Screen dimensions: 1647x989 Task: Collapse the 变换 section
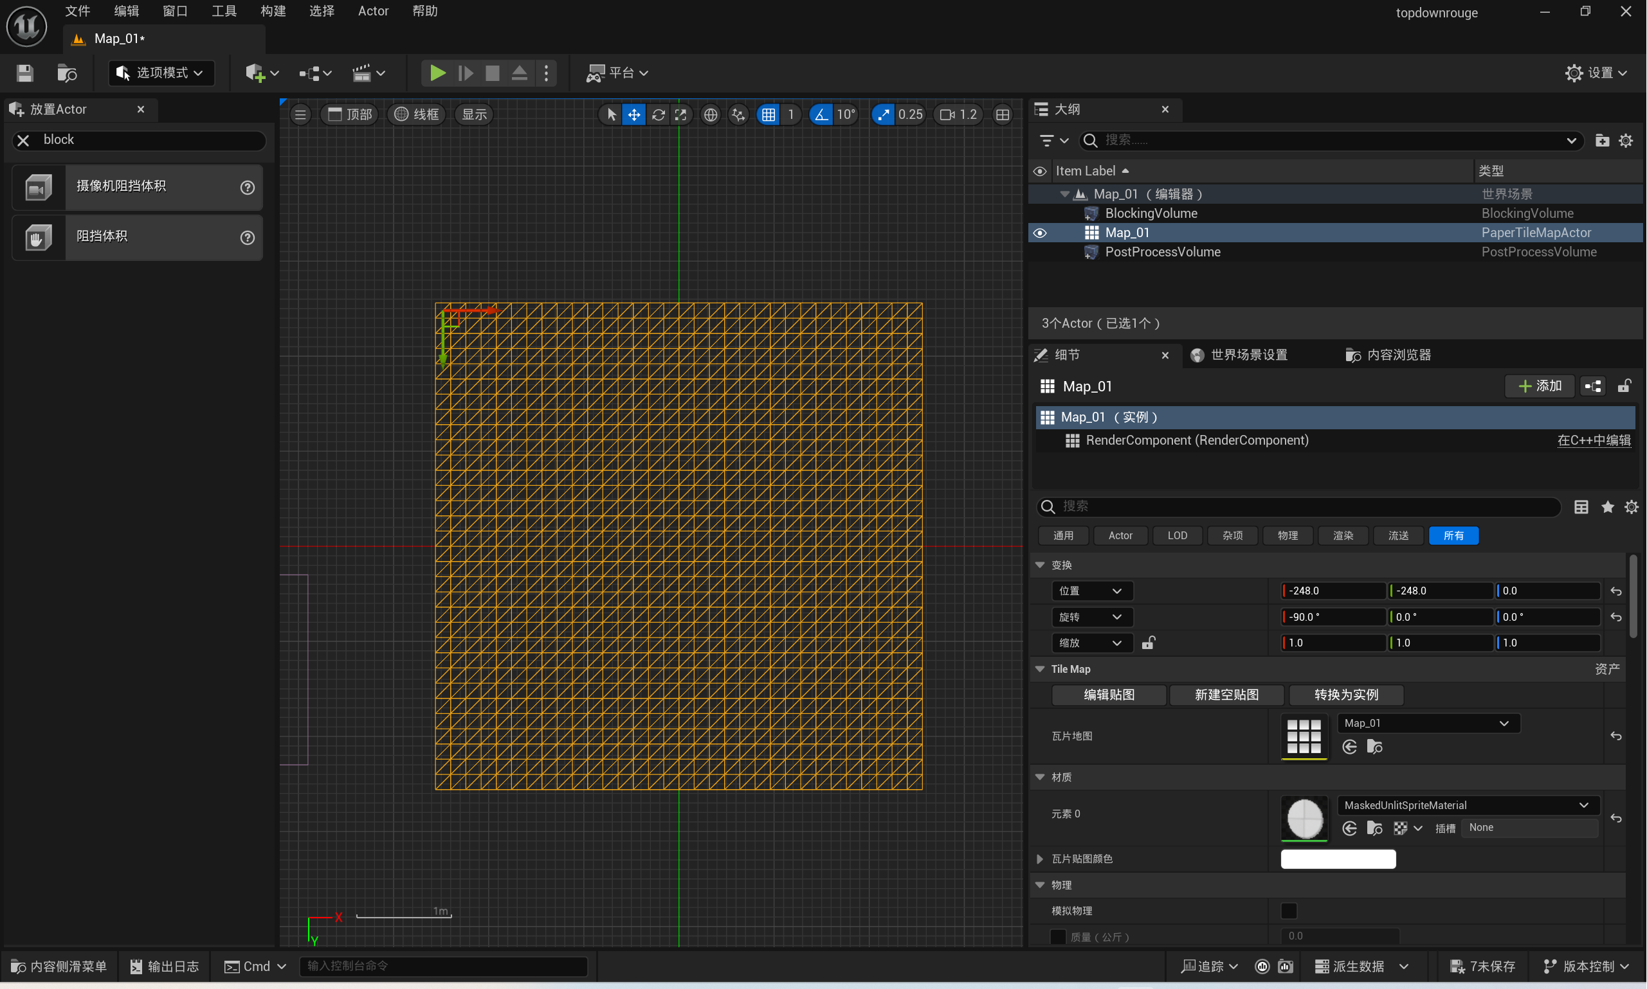coord(1039,565)
